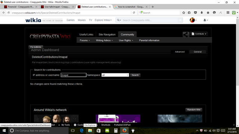Click Shortcuts in bottom toolbar
239x134 pixels.
coord(106,125)
